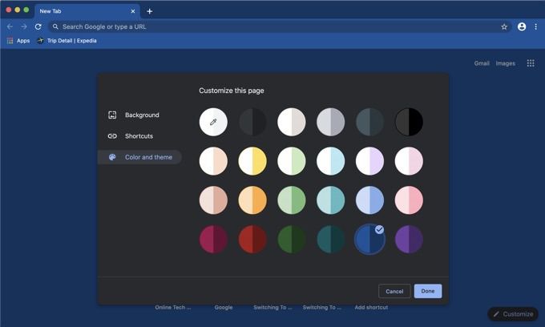545x327 pixels.
Task: Click the Color and theme palette icon
Action: (112, 157)
